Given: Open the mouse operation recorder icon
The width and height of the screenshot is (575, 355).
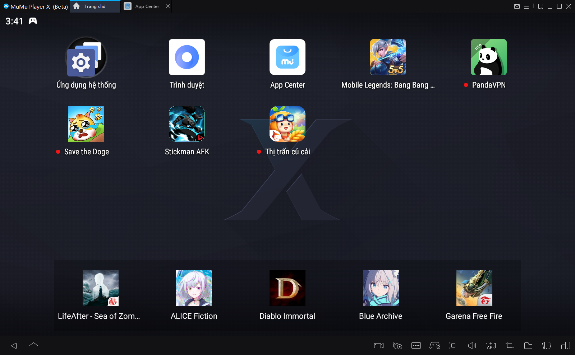Looking at the screenshot, I should click(x=397, y=346).
